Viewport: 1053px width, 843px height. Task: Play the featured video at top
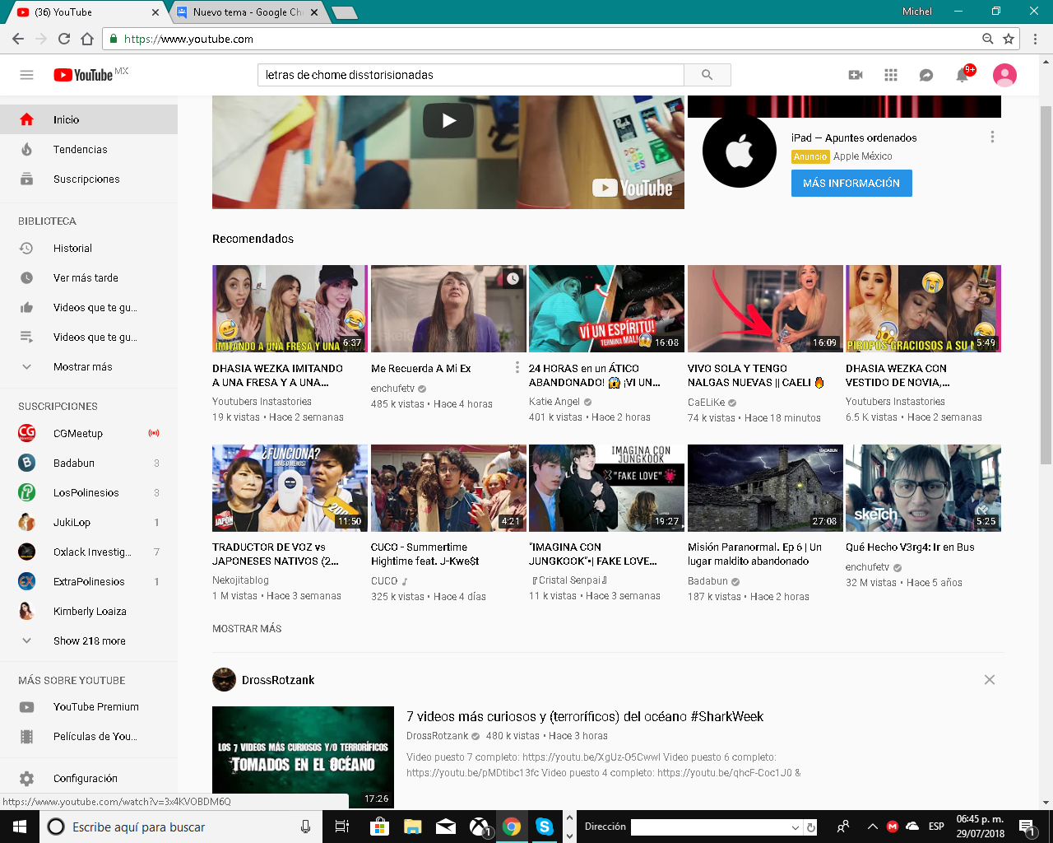[x=448, y=120]
